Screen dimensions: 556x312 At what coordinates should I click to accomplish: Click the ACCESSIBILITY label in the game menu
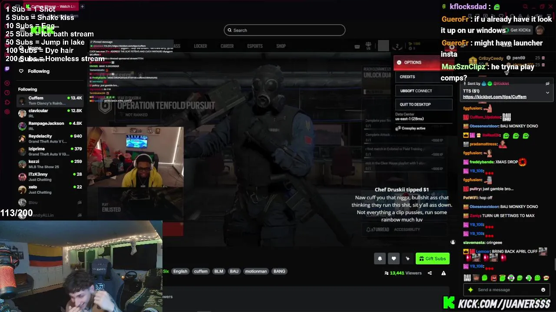407,230
